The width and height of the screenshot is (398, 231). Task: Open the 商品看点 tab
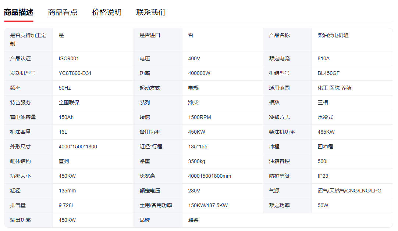pyautogui.click(x=63, y=12)
